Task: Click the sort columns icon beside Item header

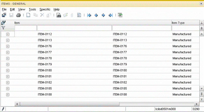Action: [x=3, y=23]
